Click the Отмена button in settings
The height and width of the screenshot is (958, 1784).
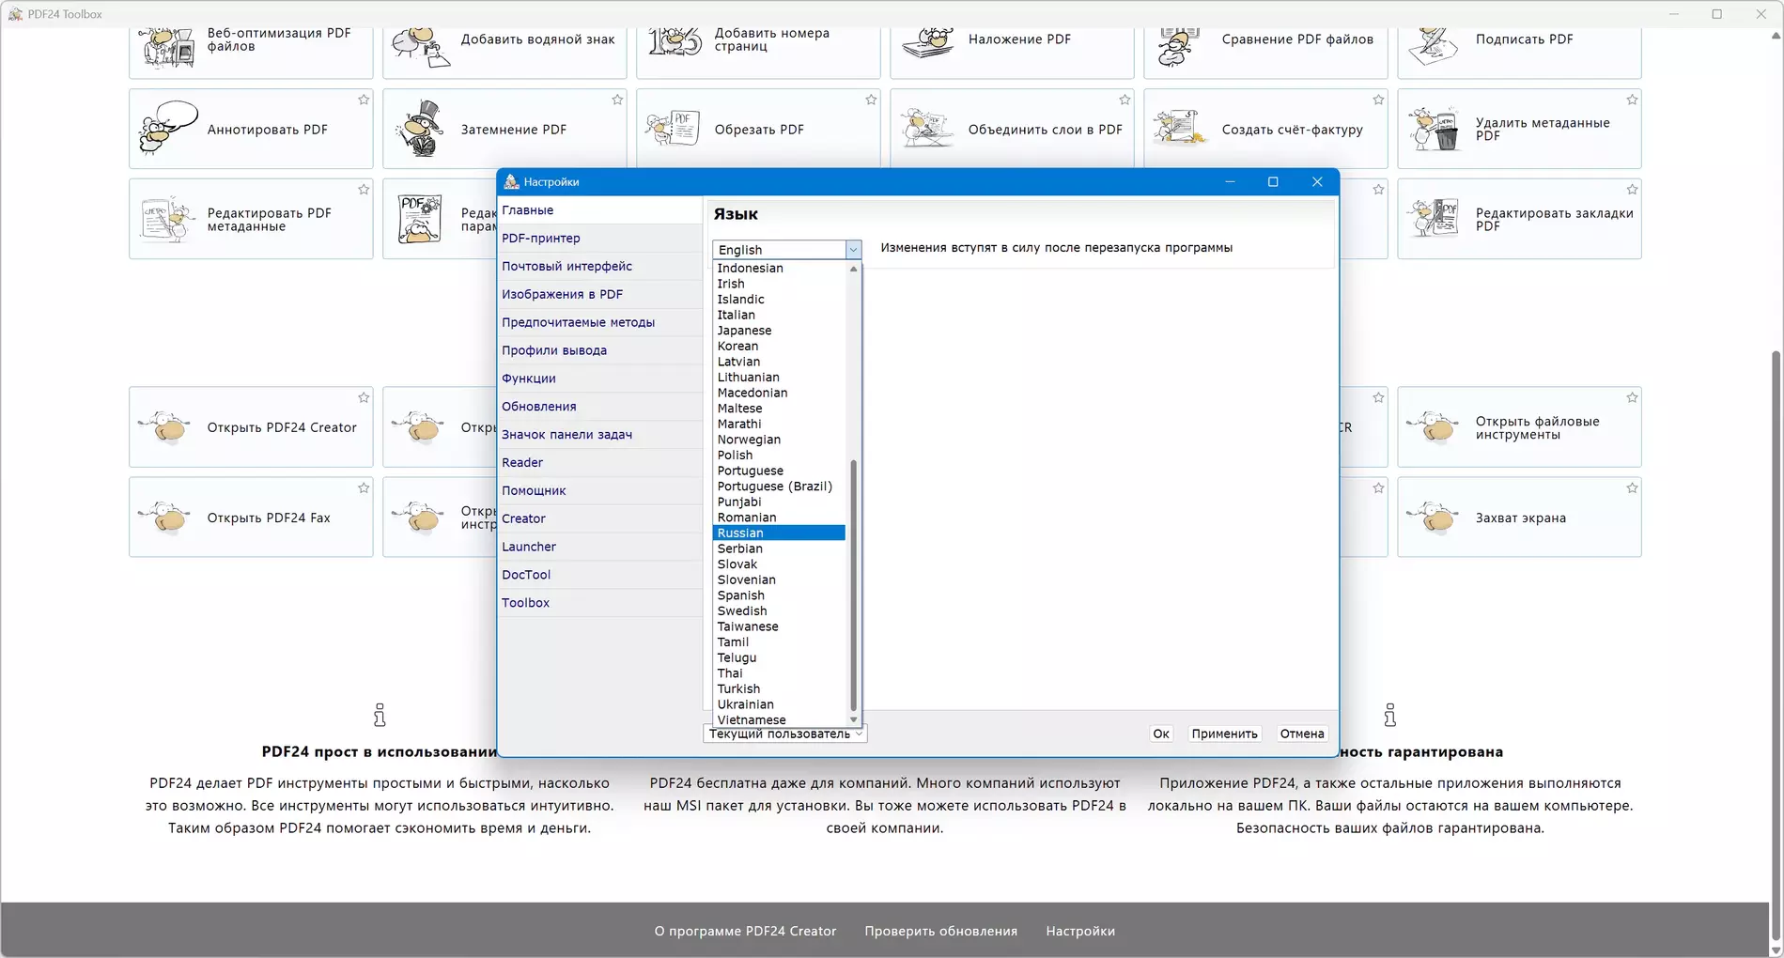[x=1301, y=734]
